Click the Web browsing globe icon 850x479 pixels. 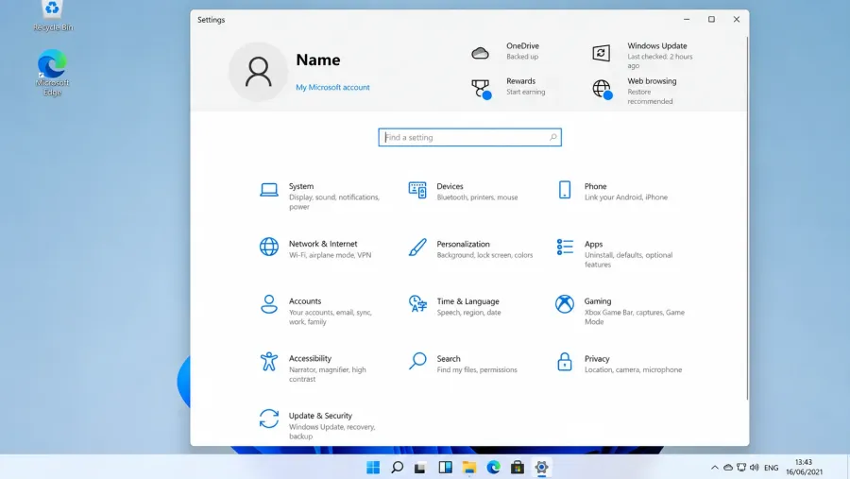[602, 89]
